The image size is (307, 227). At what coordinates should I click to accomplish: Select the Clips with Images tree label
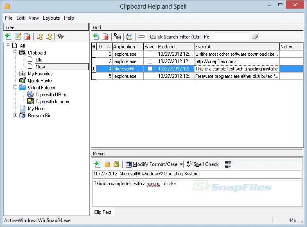click(52, 101)
